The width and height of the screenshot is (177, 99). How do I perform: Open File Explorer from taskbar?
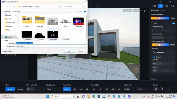point(89,96)
